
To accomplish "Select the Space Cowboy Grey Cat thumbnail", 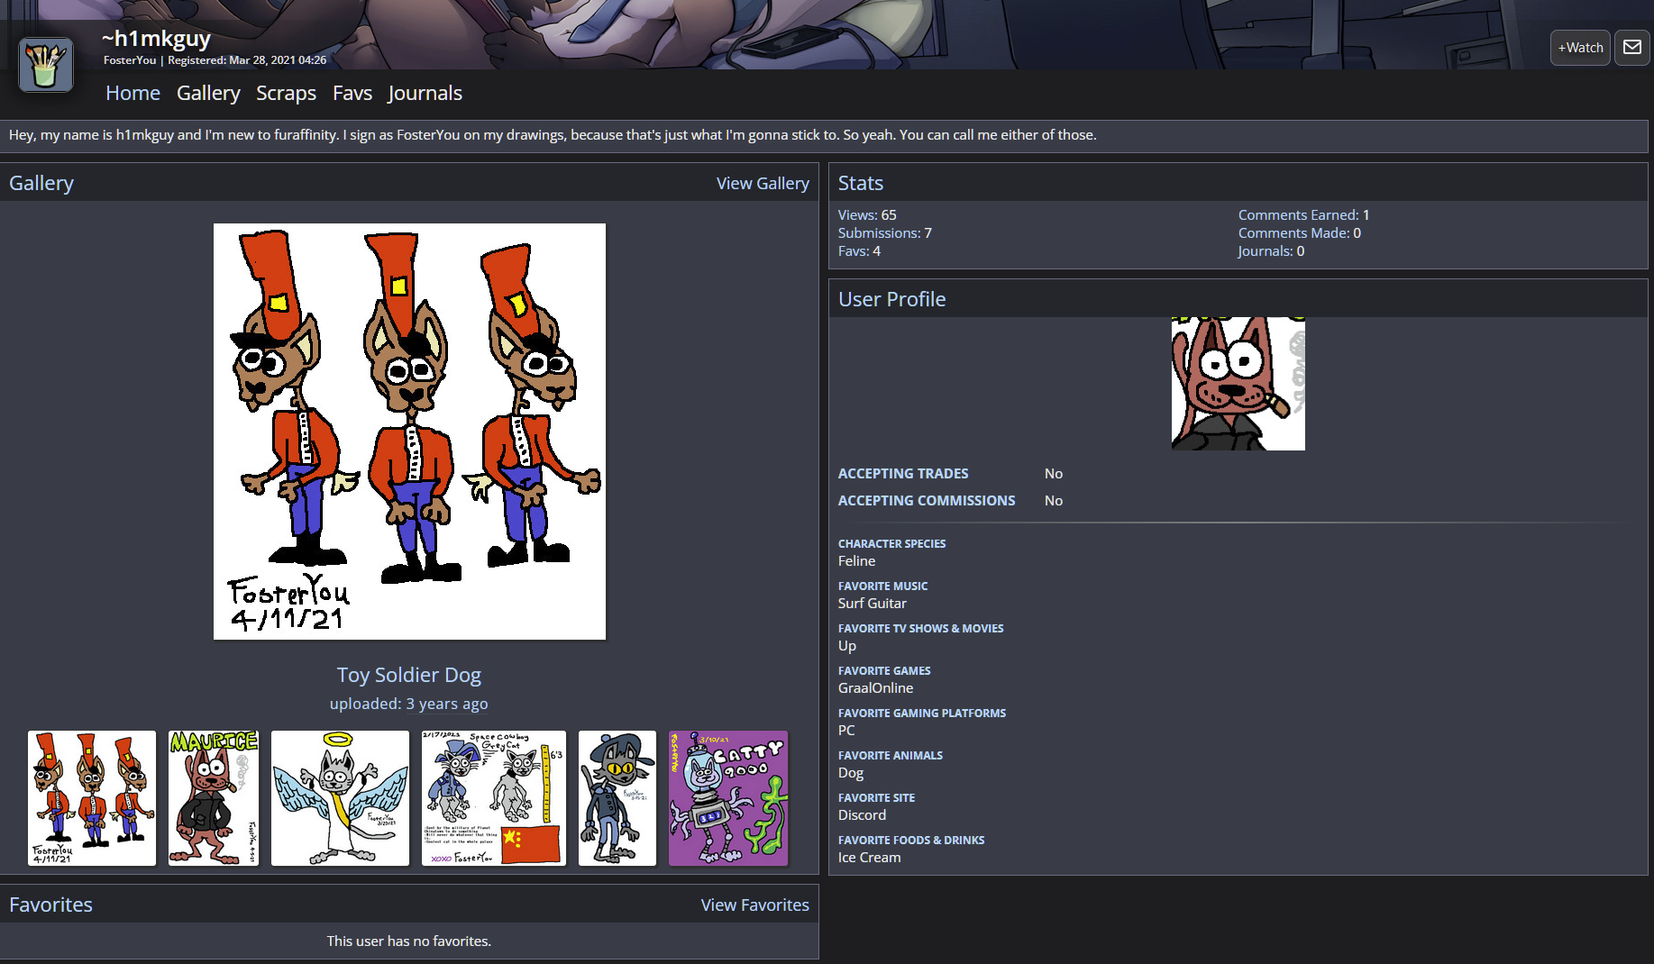I will [x=493, y=798].
